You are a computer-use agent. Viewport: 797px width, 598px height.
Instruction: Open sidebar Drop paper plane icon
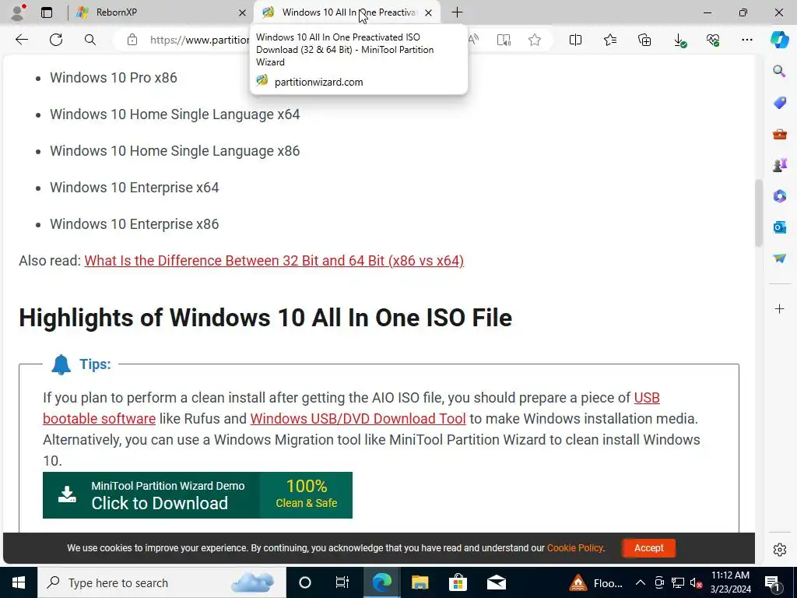point(779,259)
